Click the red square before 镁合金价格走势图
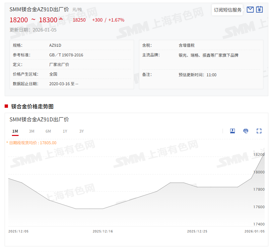271x251 pixels. tap(6, 106)
